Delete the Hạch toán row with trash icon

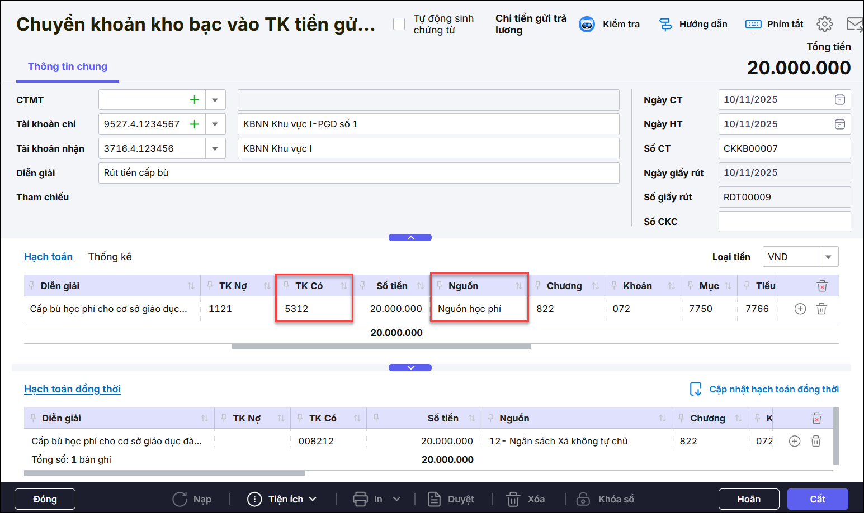(821, 309)
